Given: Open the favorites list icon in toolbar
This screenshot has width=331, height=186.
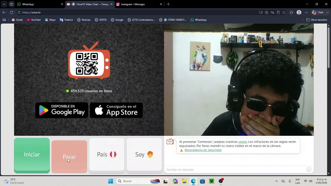Looking at the screenshot, I should tap(292, 12).
